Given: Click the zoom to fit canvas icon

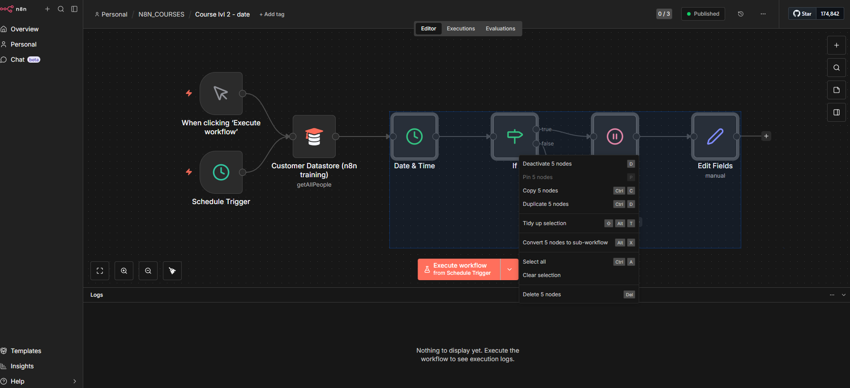Looking at the screenshot, I should click(x=100, y=271).
